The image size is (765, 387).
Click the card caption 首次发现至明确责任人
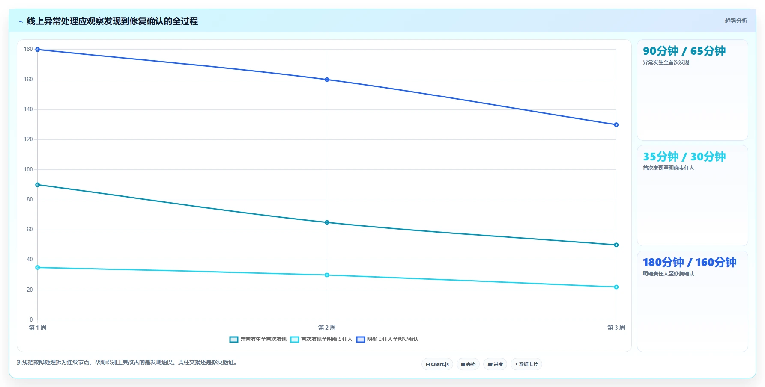coord(668,168)
